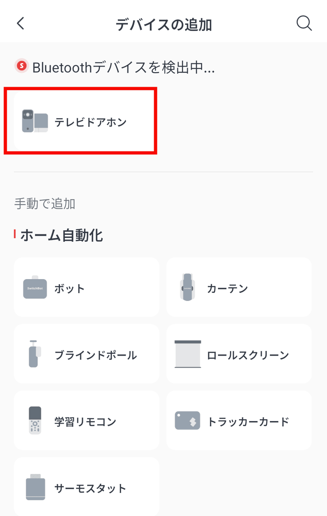
Task: Tap the learning remote device icon
Action: 35,421
